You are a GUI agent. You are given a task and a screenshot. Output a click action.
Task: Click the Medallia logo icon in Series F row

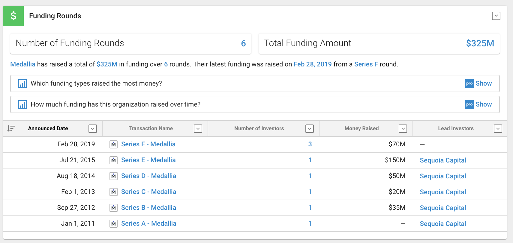(x=113, y=145)
